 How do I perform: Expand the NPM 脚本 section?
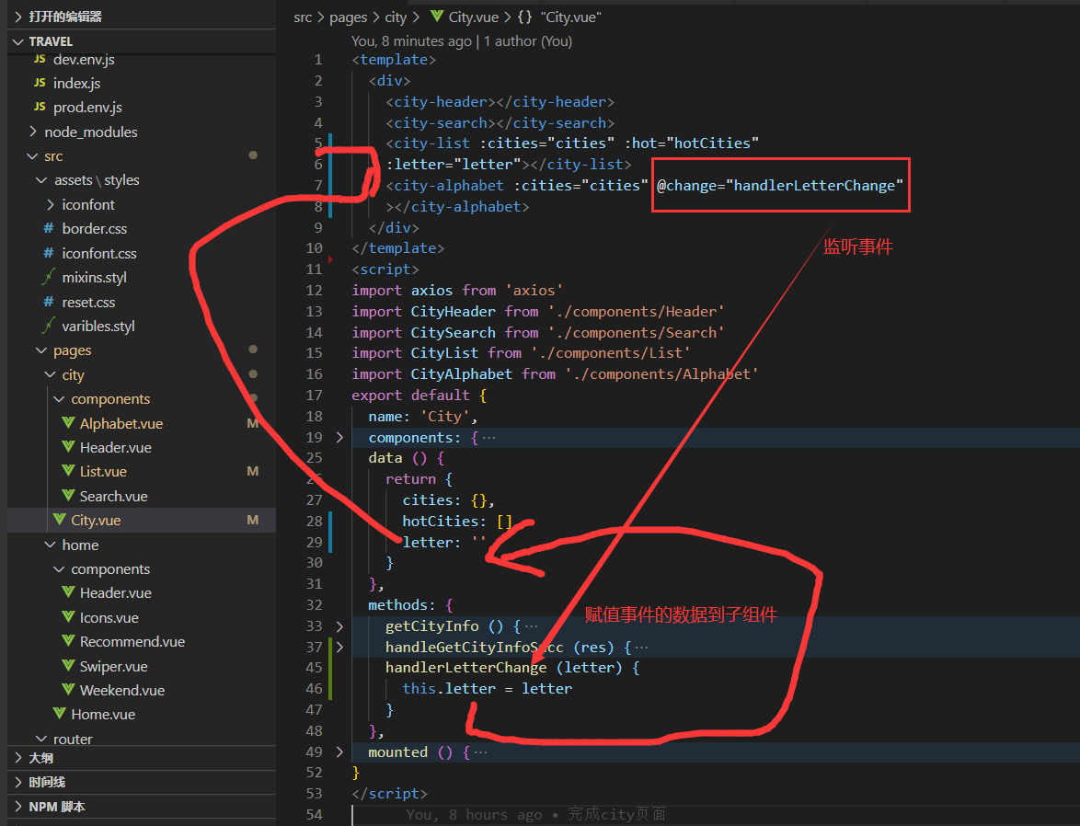18,807
